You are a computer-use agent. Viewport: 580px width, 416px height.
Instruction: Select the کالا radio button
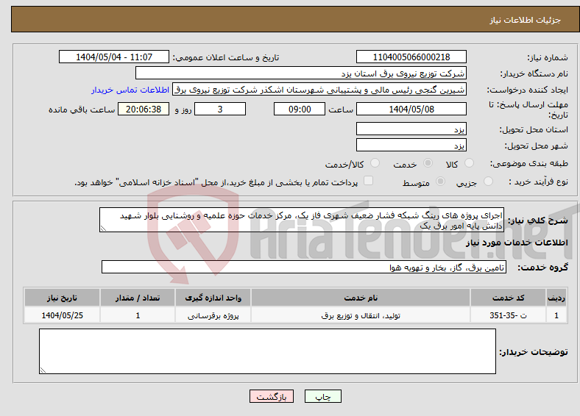469,163
